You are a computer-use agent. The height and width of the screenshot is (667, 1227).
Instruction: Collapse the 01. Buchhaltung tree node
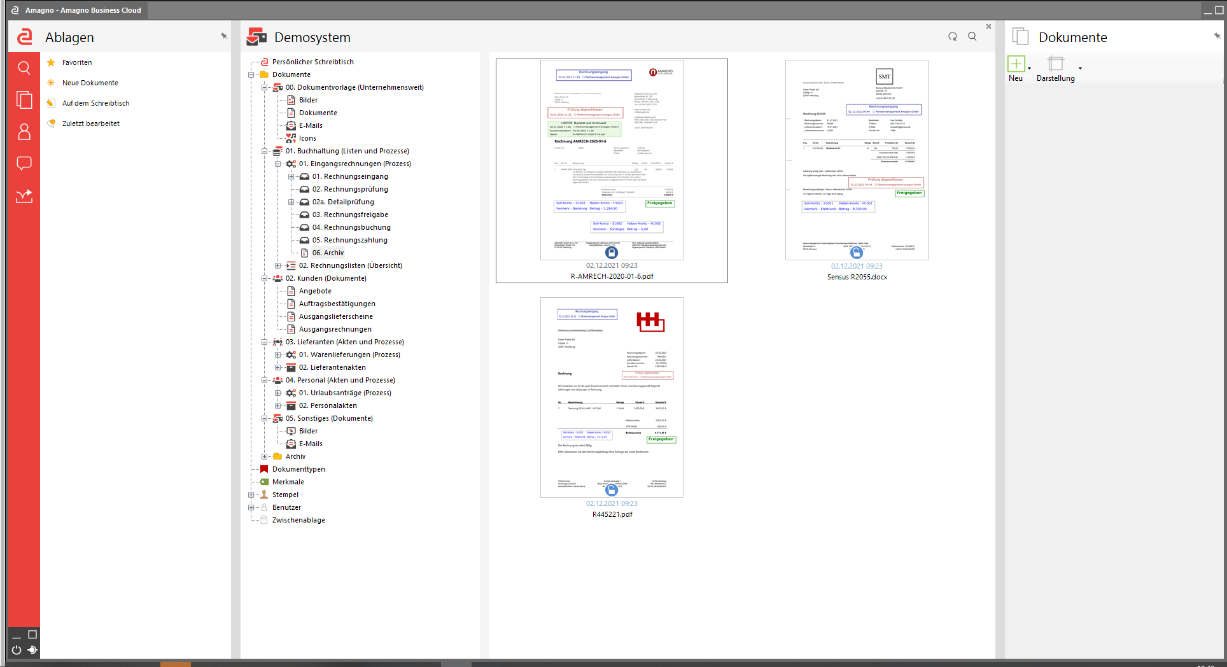pyautogui.click(x=265, y=151)
